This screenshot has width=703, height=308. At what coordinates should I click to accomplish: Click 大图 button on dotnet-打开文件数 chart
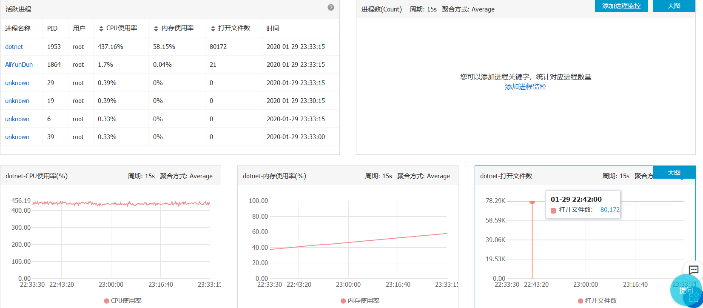click(x=674, y=172)
